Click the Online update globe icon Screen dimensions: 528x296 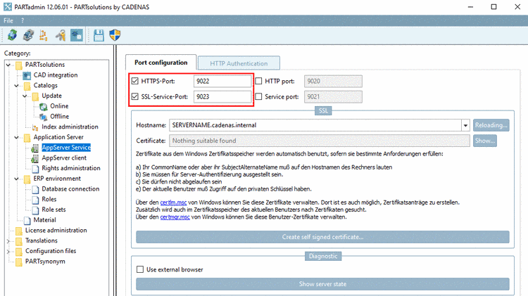point(44,106)
